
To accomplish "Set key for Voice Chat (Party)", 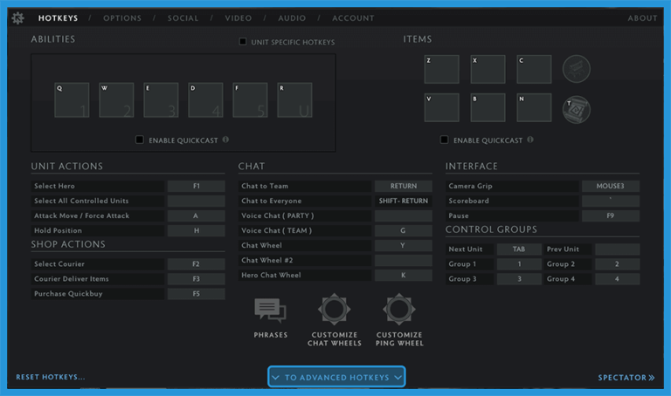I will click(403, 215).
